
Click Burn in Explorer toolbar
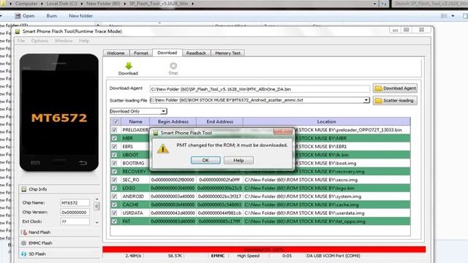pos(52,16)
